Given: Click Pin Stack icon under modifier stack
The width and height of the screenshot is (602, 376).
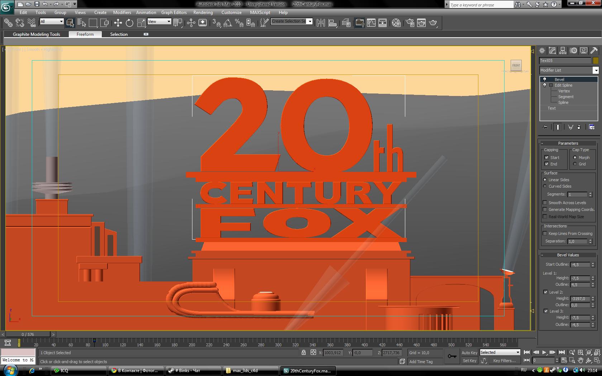Looking at the screenshot, I should (x=545, y=127).
